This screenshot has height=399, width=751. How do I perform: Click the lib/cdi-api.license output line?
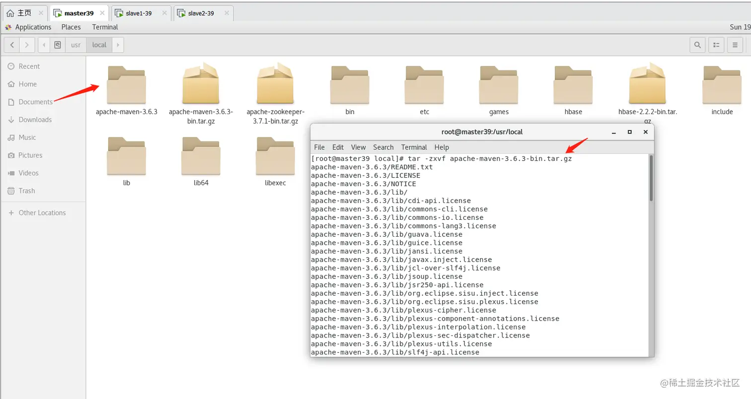[x=391, y=201]
